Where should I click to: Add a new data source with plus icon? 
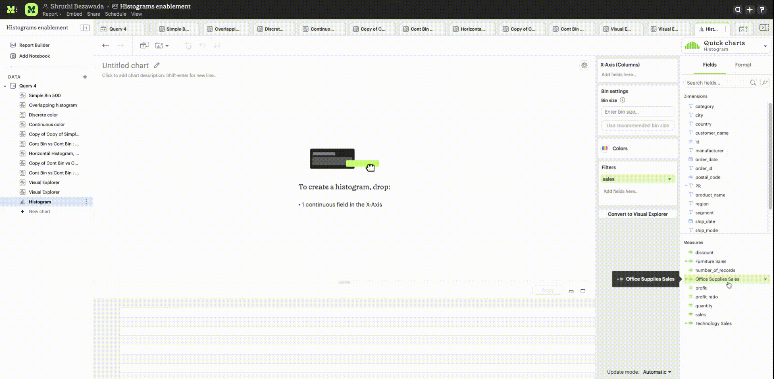pos(85,77)
